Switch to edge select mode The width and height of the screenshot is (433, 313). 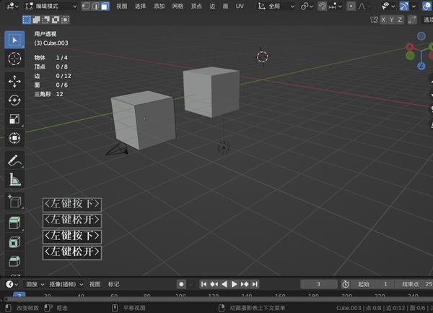(95, 6)
